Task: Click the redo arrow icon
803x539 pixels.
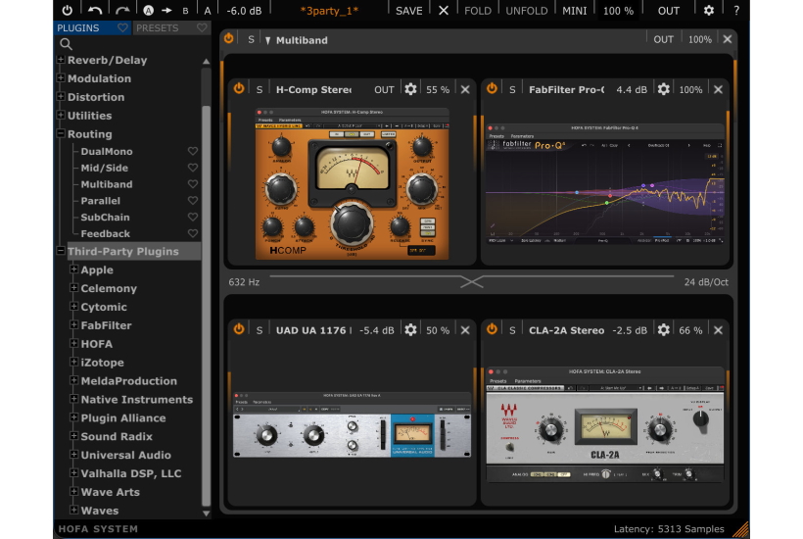Action: click(122, 10)
